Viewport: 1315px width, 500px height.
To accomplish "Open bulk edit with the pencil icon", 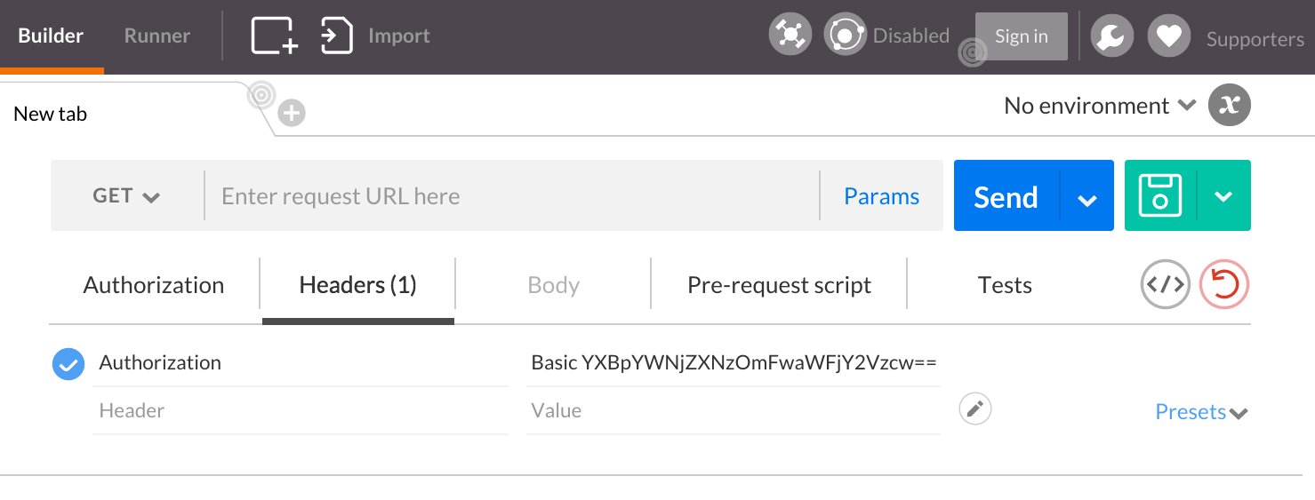I will coord(975,409).
